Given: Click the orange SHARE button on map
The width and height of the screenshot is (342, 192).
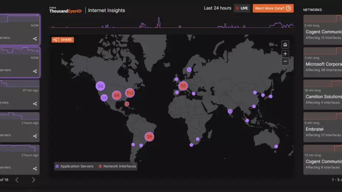Looking at the screenshot, I should click(63, 40).
